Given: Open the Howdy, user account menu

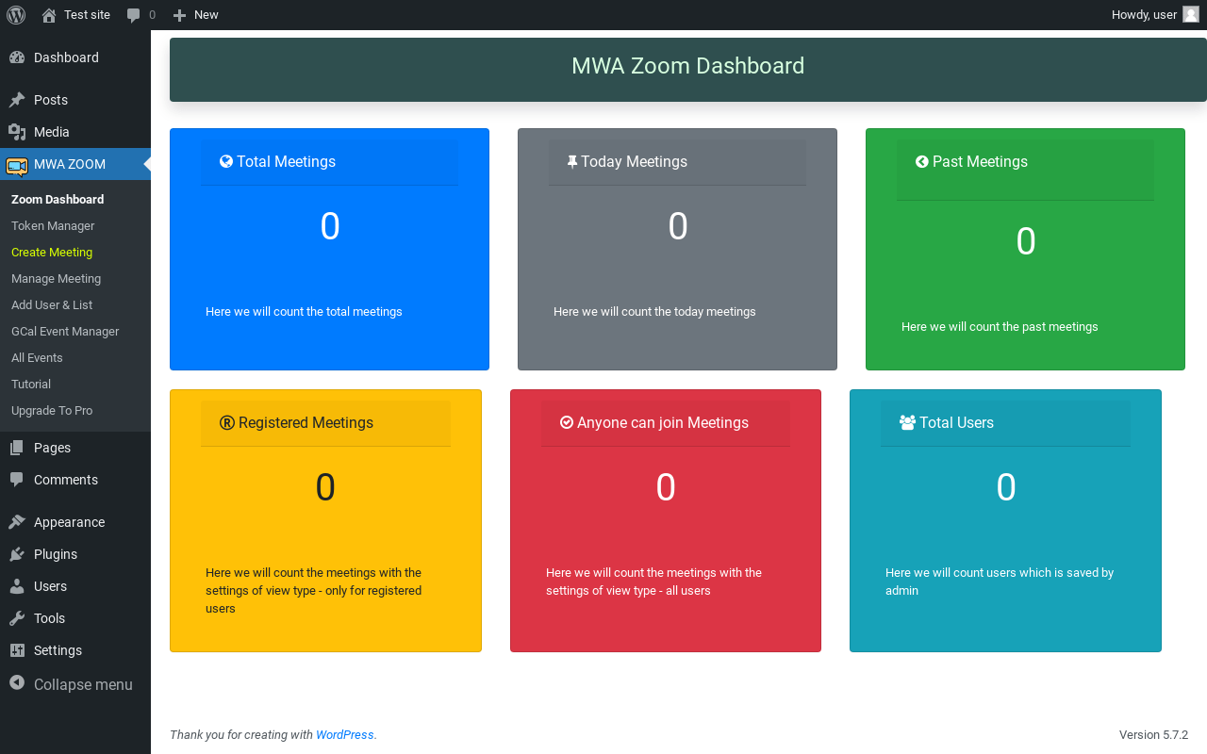Looking at the screenshot, I should pyautogui.click(x=1155, y=15).
